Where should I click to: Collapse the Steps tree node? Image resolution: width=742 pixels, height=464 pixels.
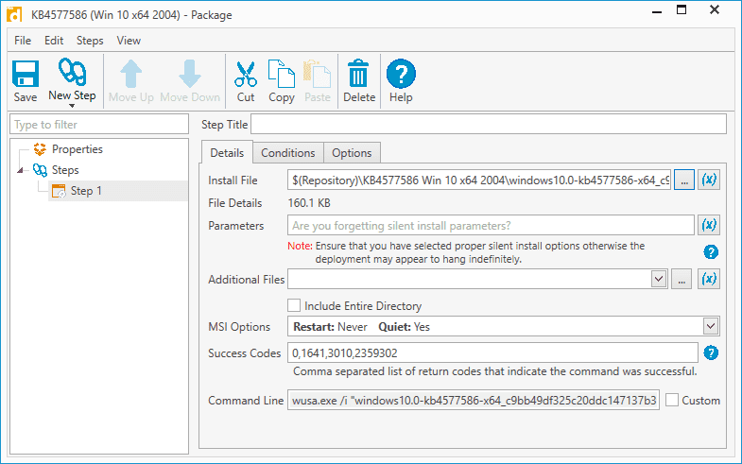point(20,170)
